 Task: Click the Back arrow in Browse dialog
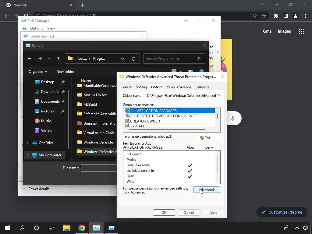point(30,58)
